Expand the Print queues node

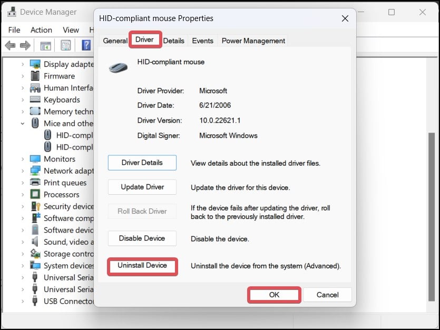23,183
